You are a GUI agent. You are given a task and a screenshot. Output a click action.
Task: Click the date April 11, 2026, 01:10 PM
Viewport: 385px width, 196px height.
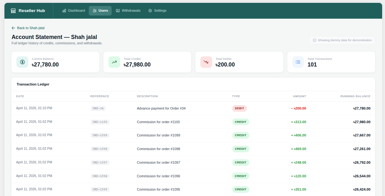34,108
